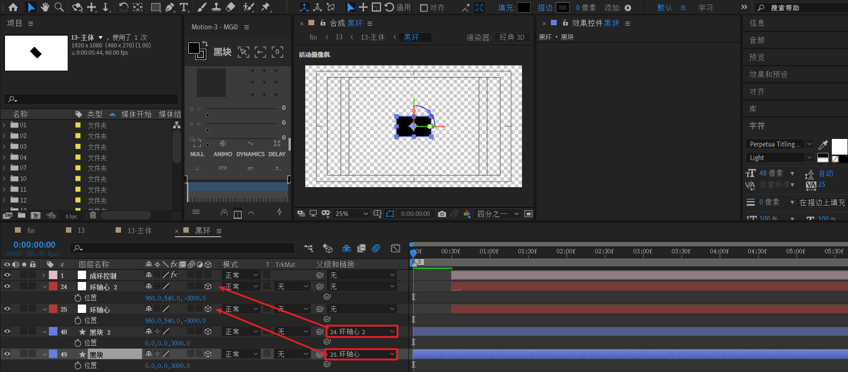Click the timeline layer search field
848x372 pixels.
click(x=182, y=248)
